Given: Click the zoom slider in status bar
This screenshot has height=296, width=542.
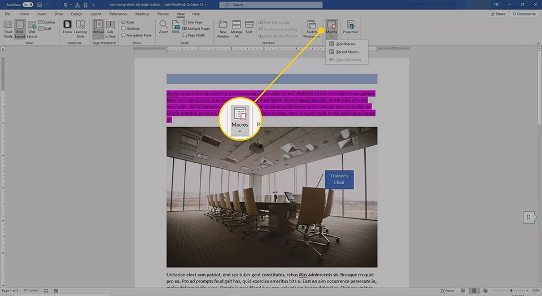Looking at the screenshot, I should (512, 291).
